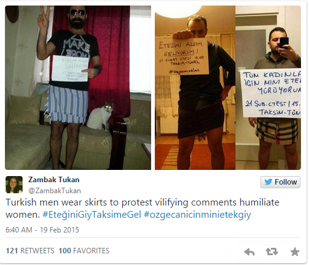
Task: Click the Zambak Tukan display name
Action: tap(53, 180)
